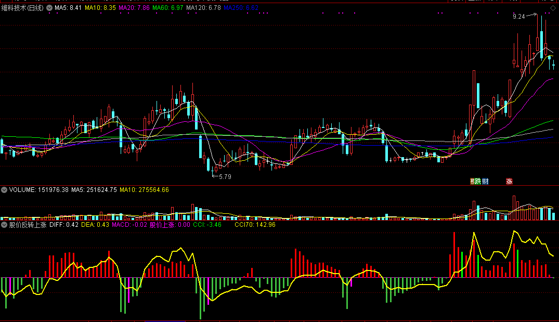Click the 9.24 high price annotation
Viewport: 559px width, 322px height.
click(519, 17)
